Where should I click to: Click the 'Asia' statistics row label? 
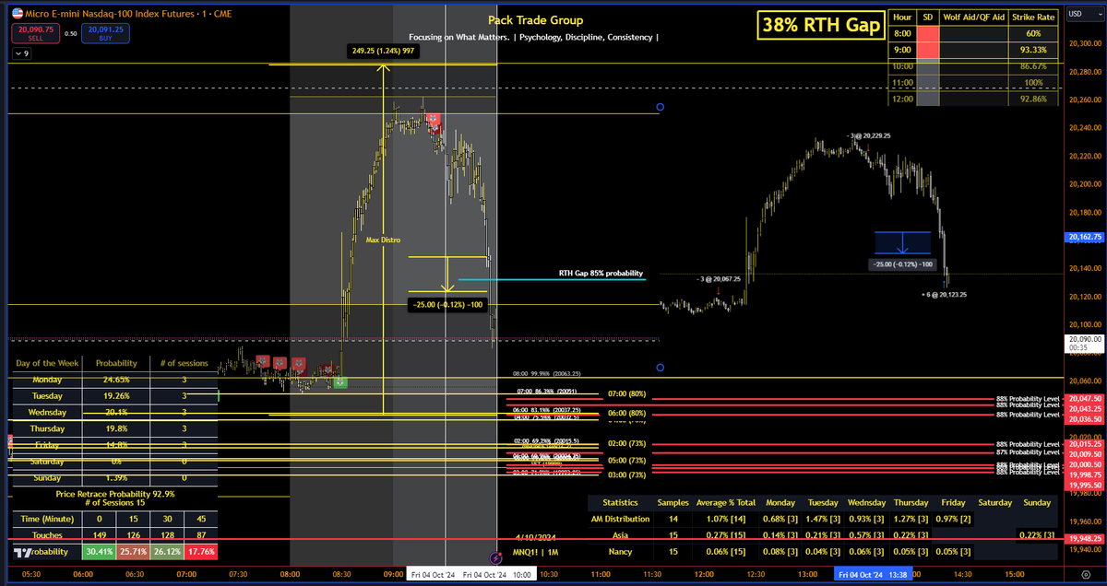tap(619, 535)
